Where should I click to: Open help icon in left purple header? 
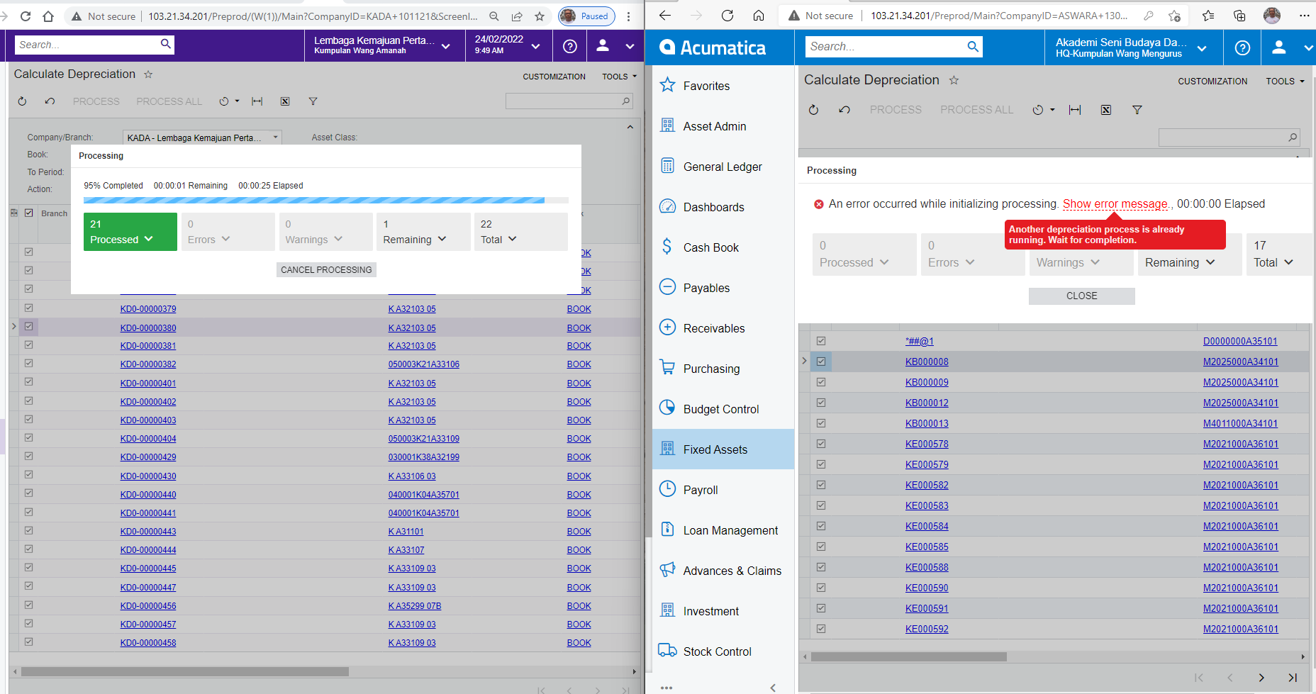point(570,46)
